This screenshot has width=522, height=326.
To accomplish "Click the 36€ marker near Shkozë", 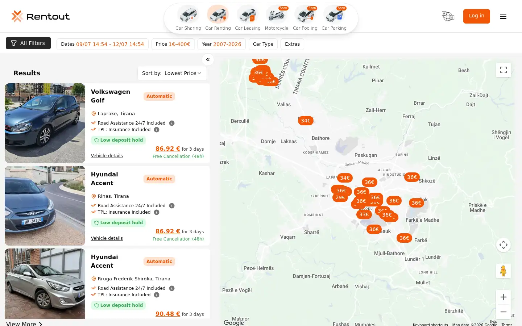I will click(x=412, y=177).
